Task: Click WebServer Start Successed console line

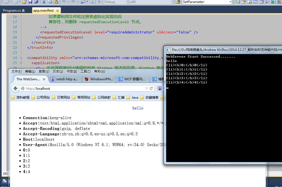Action: click(201, 57)
